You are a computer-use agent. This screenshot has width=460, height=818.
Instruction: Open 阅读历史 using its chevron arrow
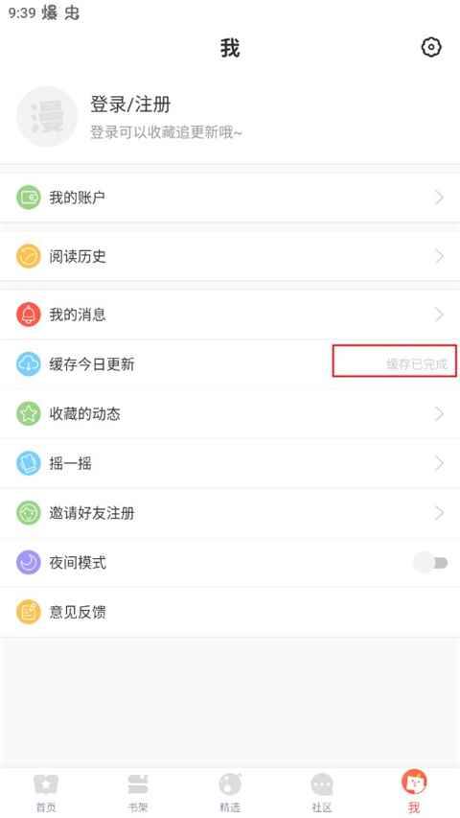(439, 256)
